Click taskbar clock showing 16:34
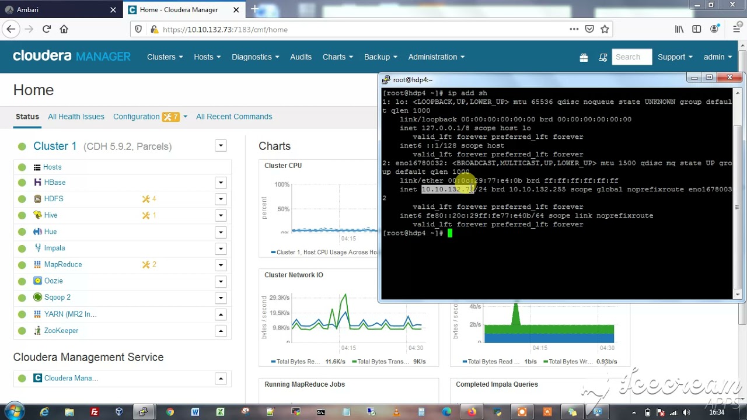The height and width of the screenshot is (420, 747). click(716, 412)
